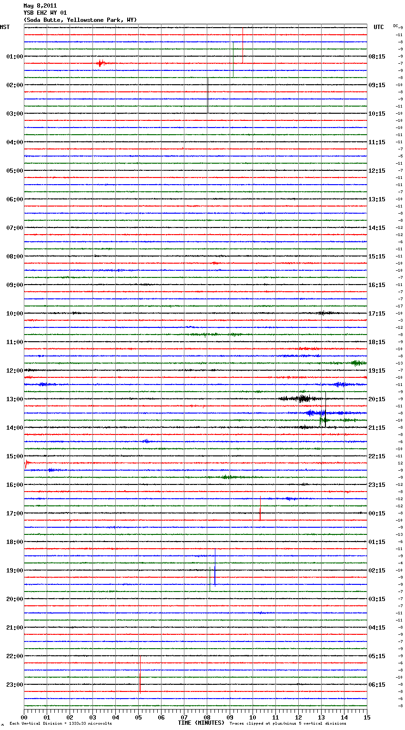This screenshot has height=730, width=405.
Task: Click the '21:15' UTC time label
Action: (x=377, y=427)
